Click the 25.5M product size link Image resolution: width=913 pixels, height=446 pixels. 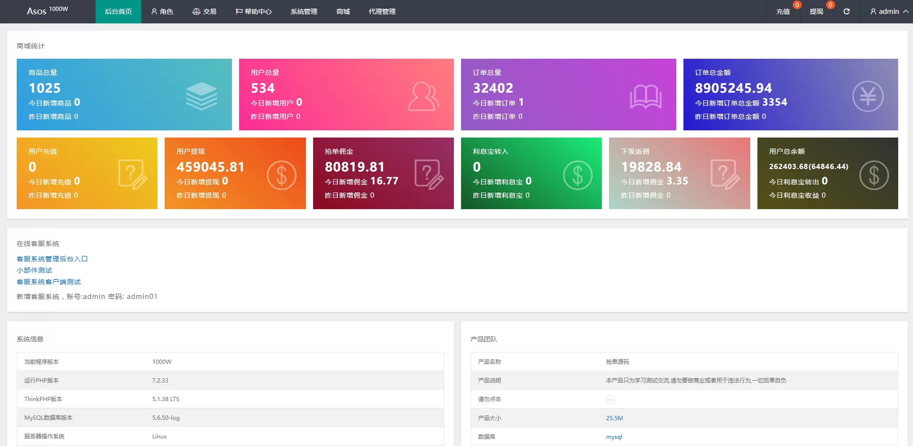[x=614, y=418]
